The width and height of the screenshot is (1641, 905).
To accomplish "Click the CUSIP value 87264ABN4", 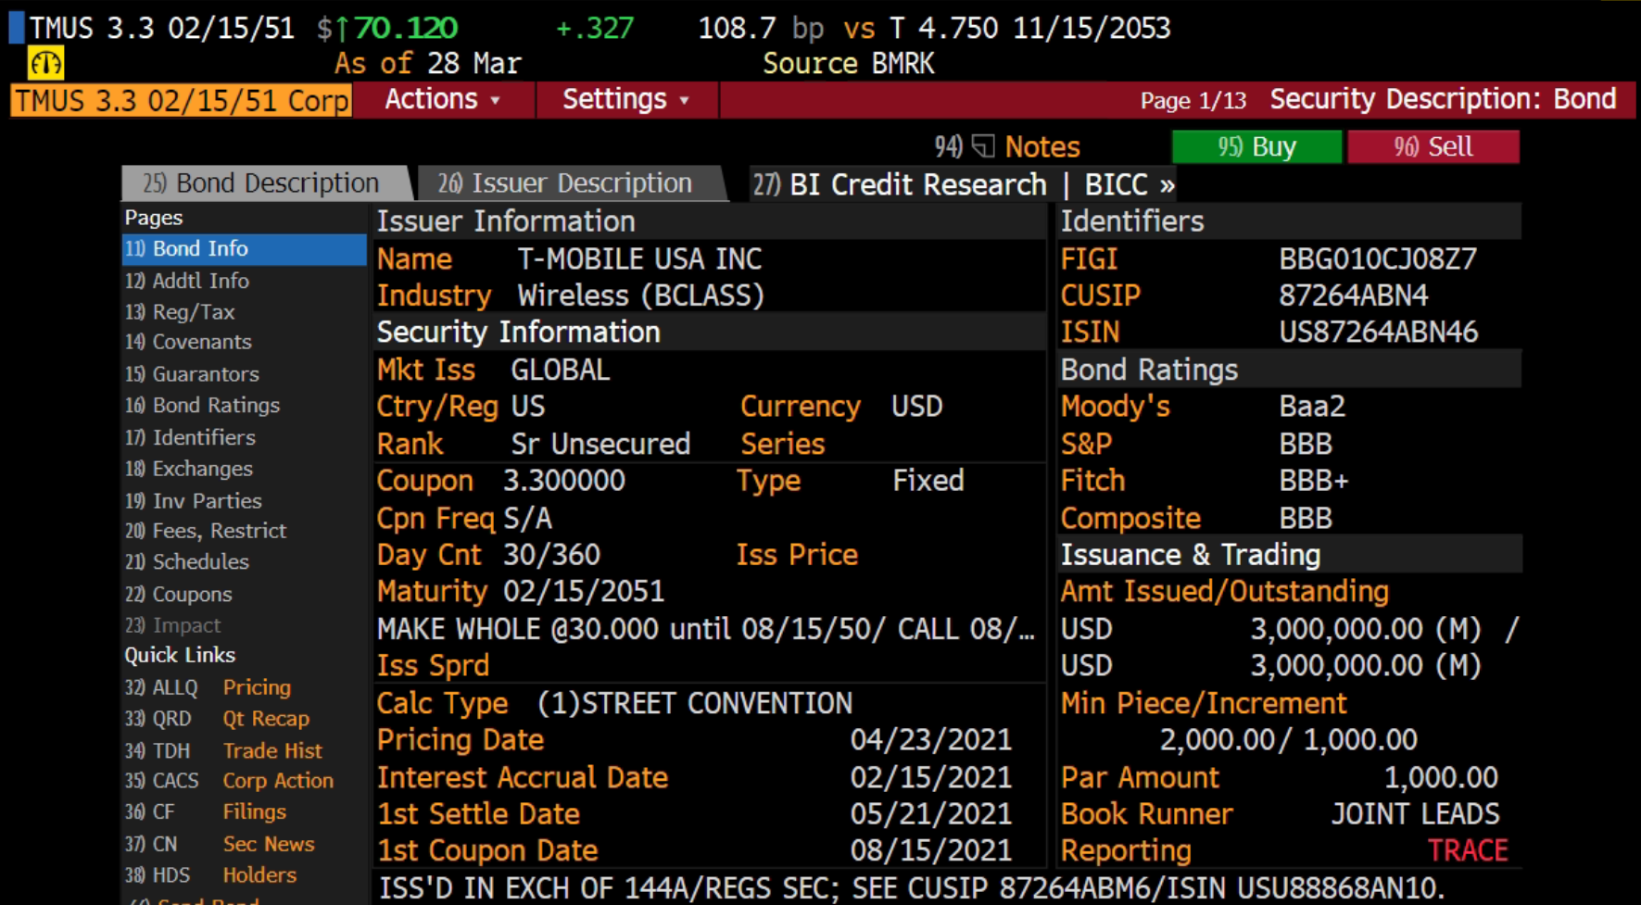I will click(x=1353, y=295).
